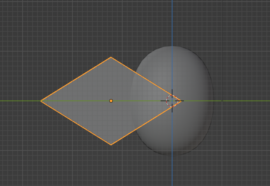Select the top corner of the orange diamond
The width and height of the screenshot is (270, 186).
111,57
